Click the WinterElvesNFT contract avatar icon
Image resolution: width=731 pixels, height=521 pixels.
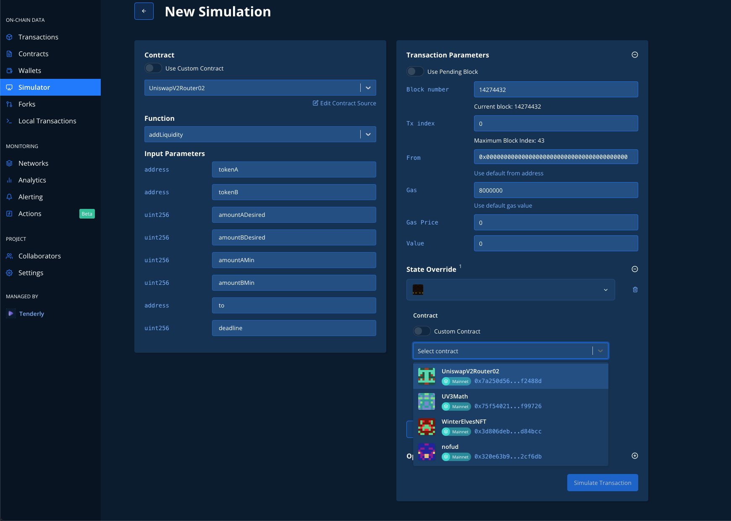click(427, 427)
